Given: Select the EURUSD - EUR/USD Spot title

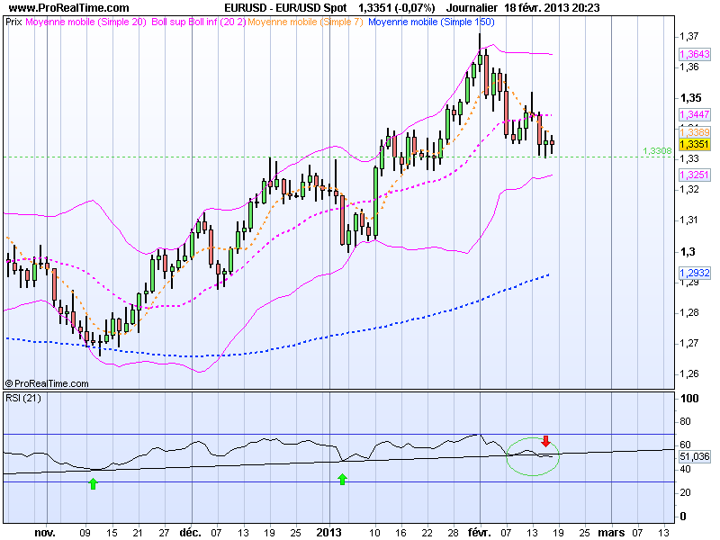Looking at the screenshot, I should tap(285, 8).
